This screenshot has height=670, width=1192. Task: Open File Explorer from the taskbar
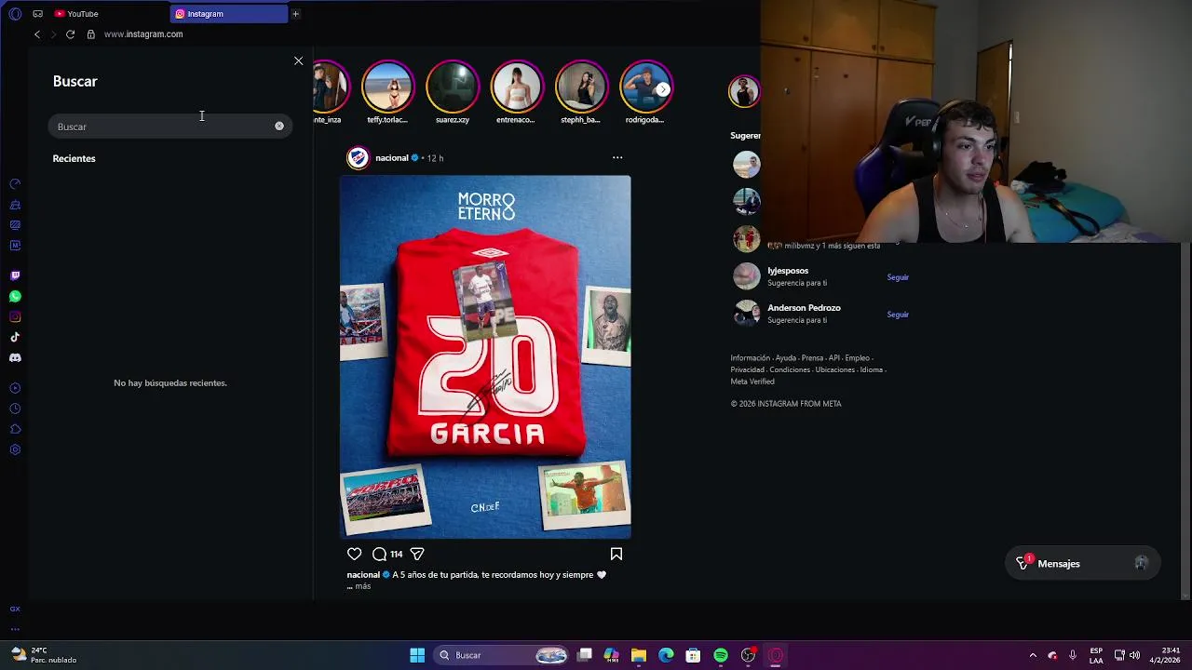pos(639,655)
